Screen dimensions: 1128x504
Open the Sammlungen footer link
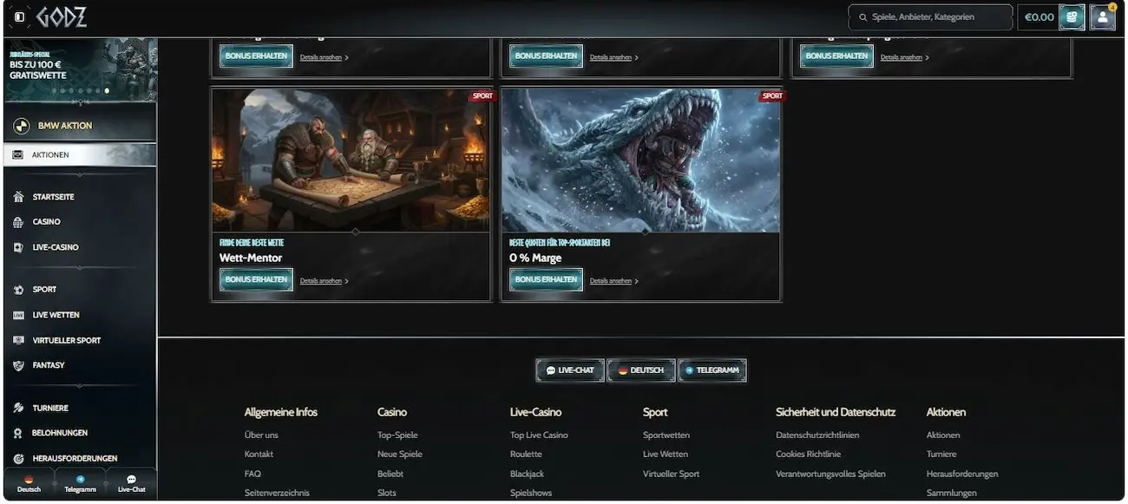coord(951,494)
